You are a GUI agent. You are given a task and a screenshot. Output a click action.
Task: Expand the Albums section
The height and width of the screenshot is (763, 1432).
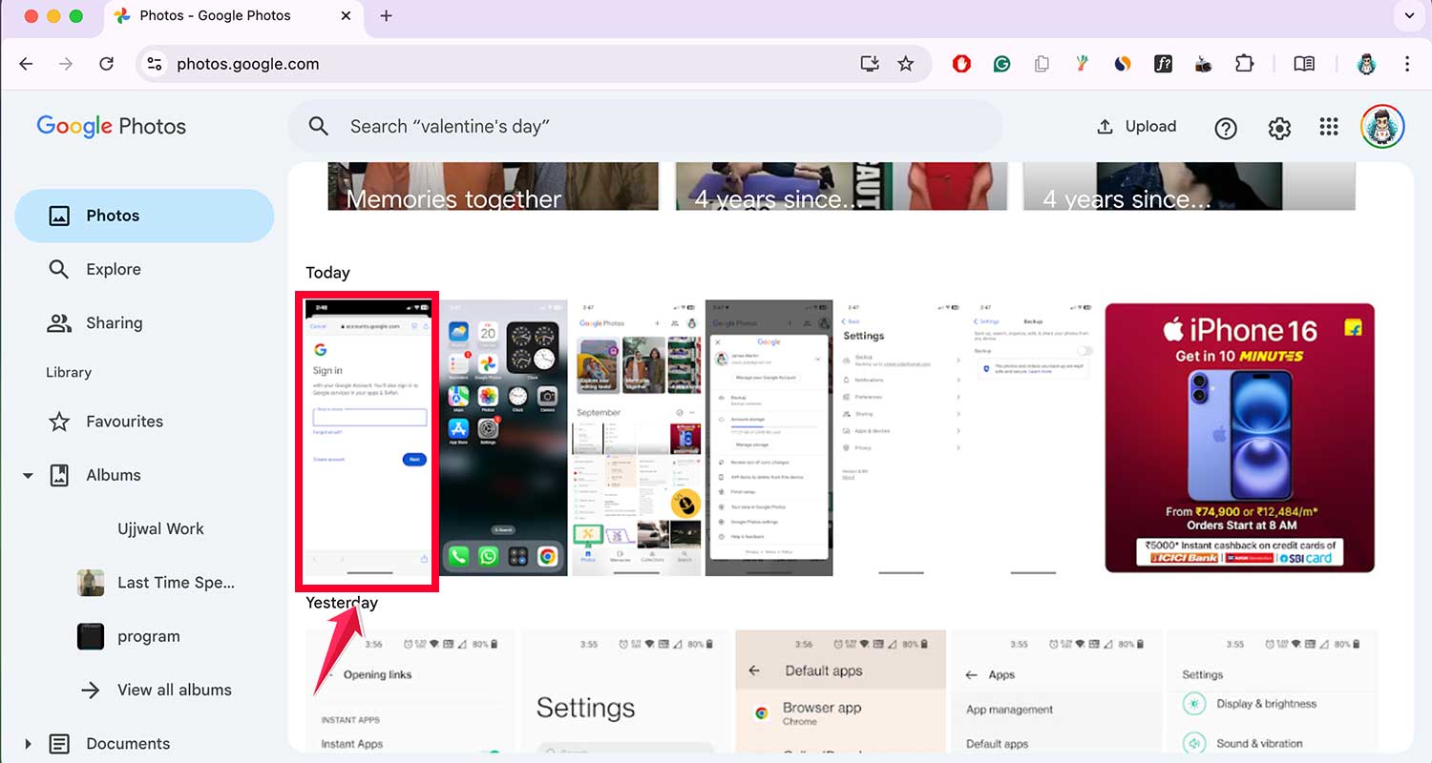click(28, 475)
